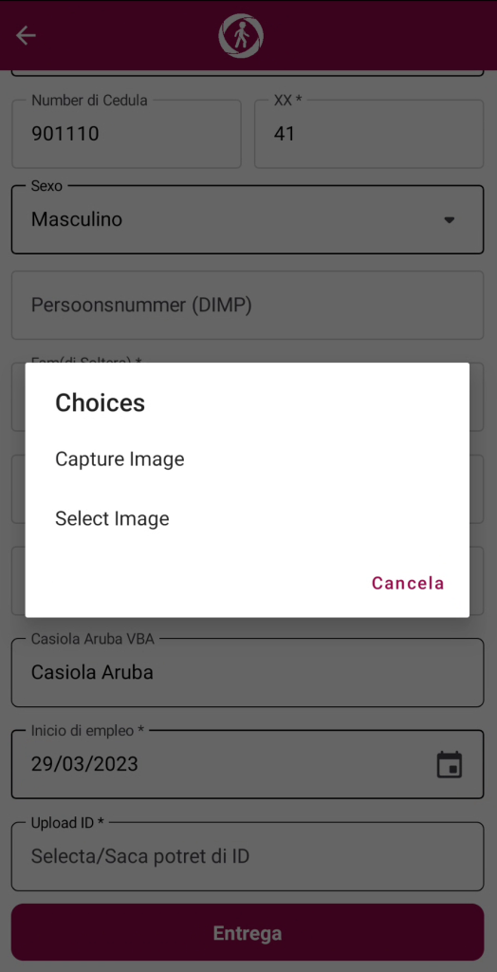Focus the Persoonsnummer (DIMP) field
Screen dimensions: 497x972
point(248,305)
